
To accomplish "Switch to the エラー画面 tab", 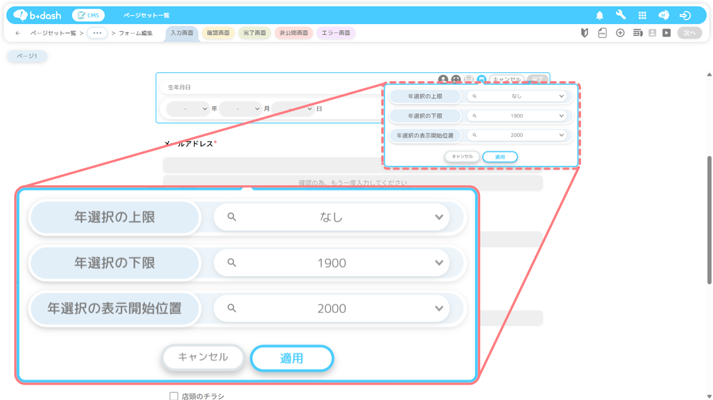I will (x=336, y=33).
